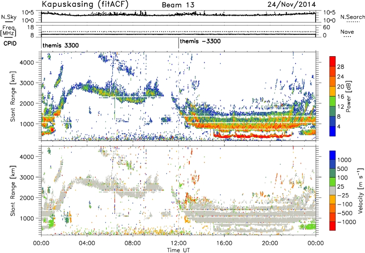Pick the blue top segment of Velocity colorbar
Image resolution: width=365 pixels, height=253 pixels.
(x=333, y=155)
